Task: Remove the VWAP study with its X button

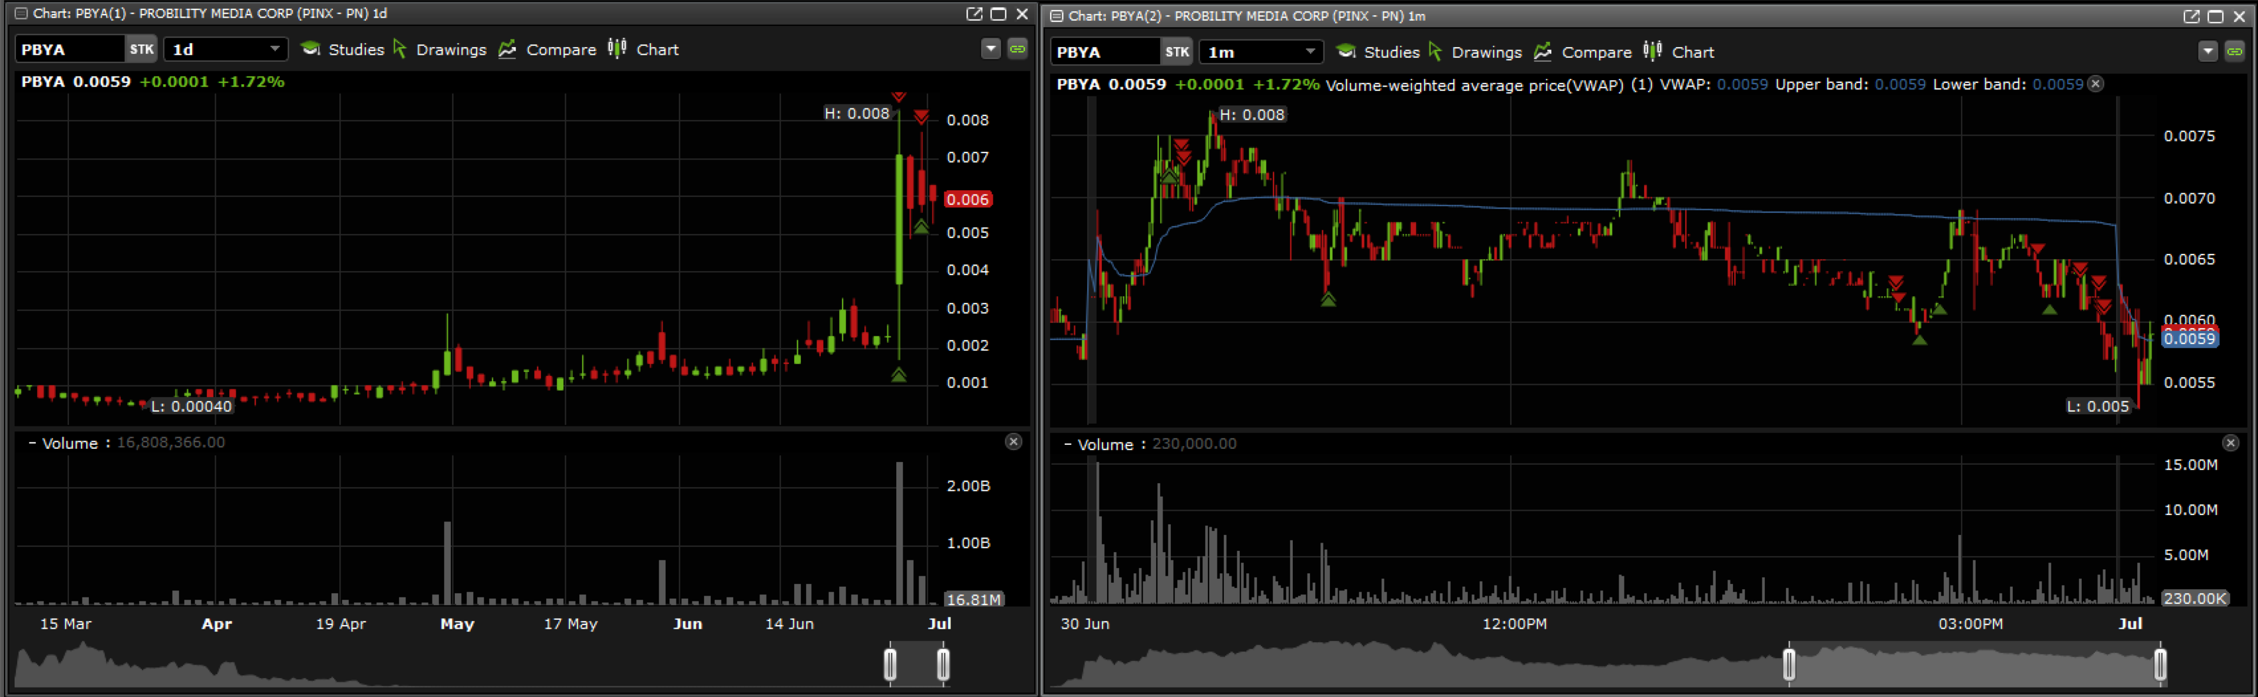Action: pyautogui.click(x=2095, y=84)
